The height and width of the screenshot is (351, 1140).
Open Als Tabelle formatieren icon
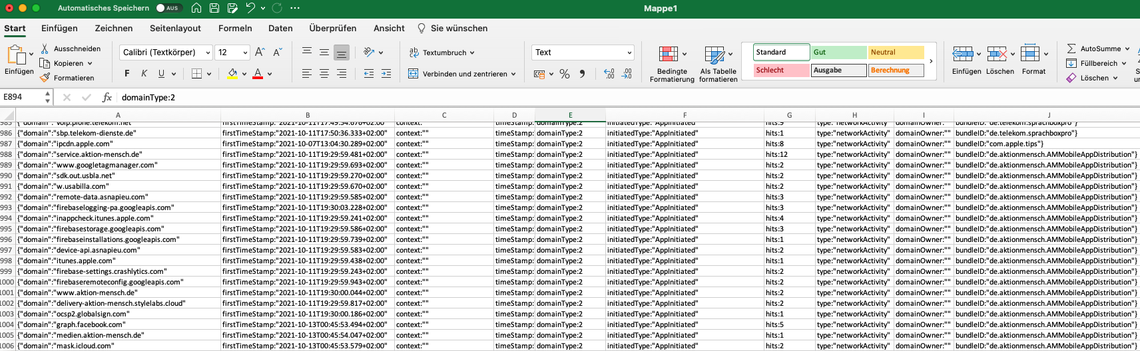click(714, 55)
